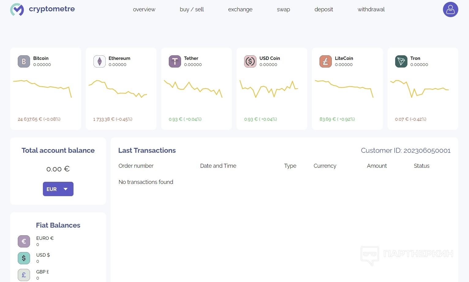The width and height of the screenshot is (469, 282).
Task: Click the Tether coin icon
Action: pyautogui.click(x=175, y=61)
